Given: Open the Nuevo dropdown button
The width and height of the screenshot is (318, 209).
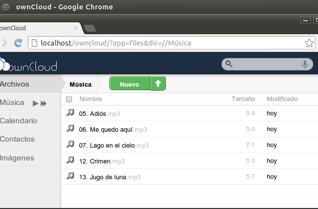Looking at the screenshot, I should point(130,84).
